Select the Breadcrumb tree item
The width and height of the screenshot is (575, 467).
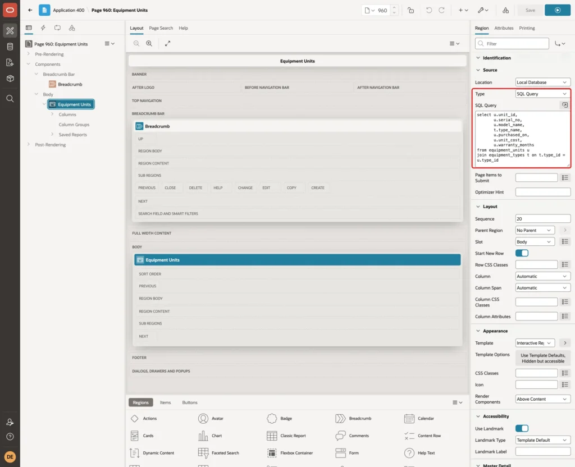pyautogui.click(x=70, y=84)
